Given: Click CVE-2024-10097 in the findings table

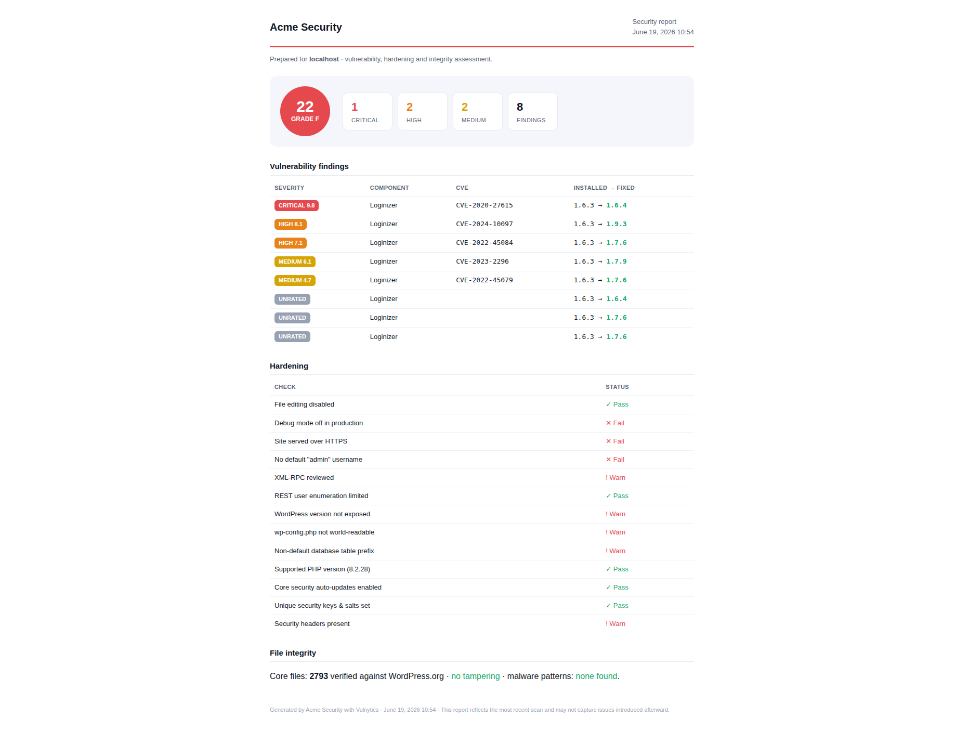Looking at the screenshot, I should click(484, 224).
